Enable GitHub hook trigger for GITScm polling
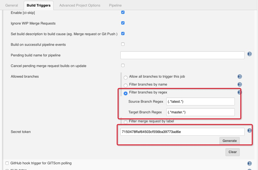The image size is (258, 170). point(7,163)
